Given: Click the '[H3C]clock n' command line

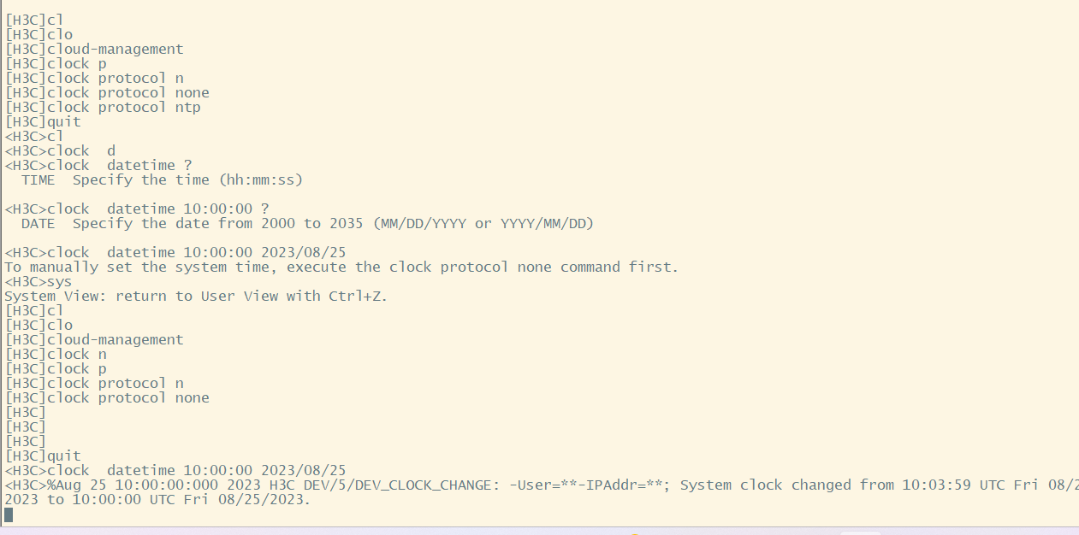Looking at the screenshot, I should coord(56,355).
